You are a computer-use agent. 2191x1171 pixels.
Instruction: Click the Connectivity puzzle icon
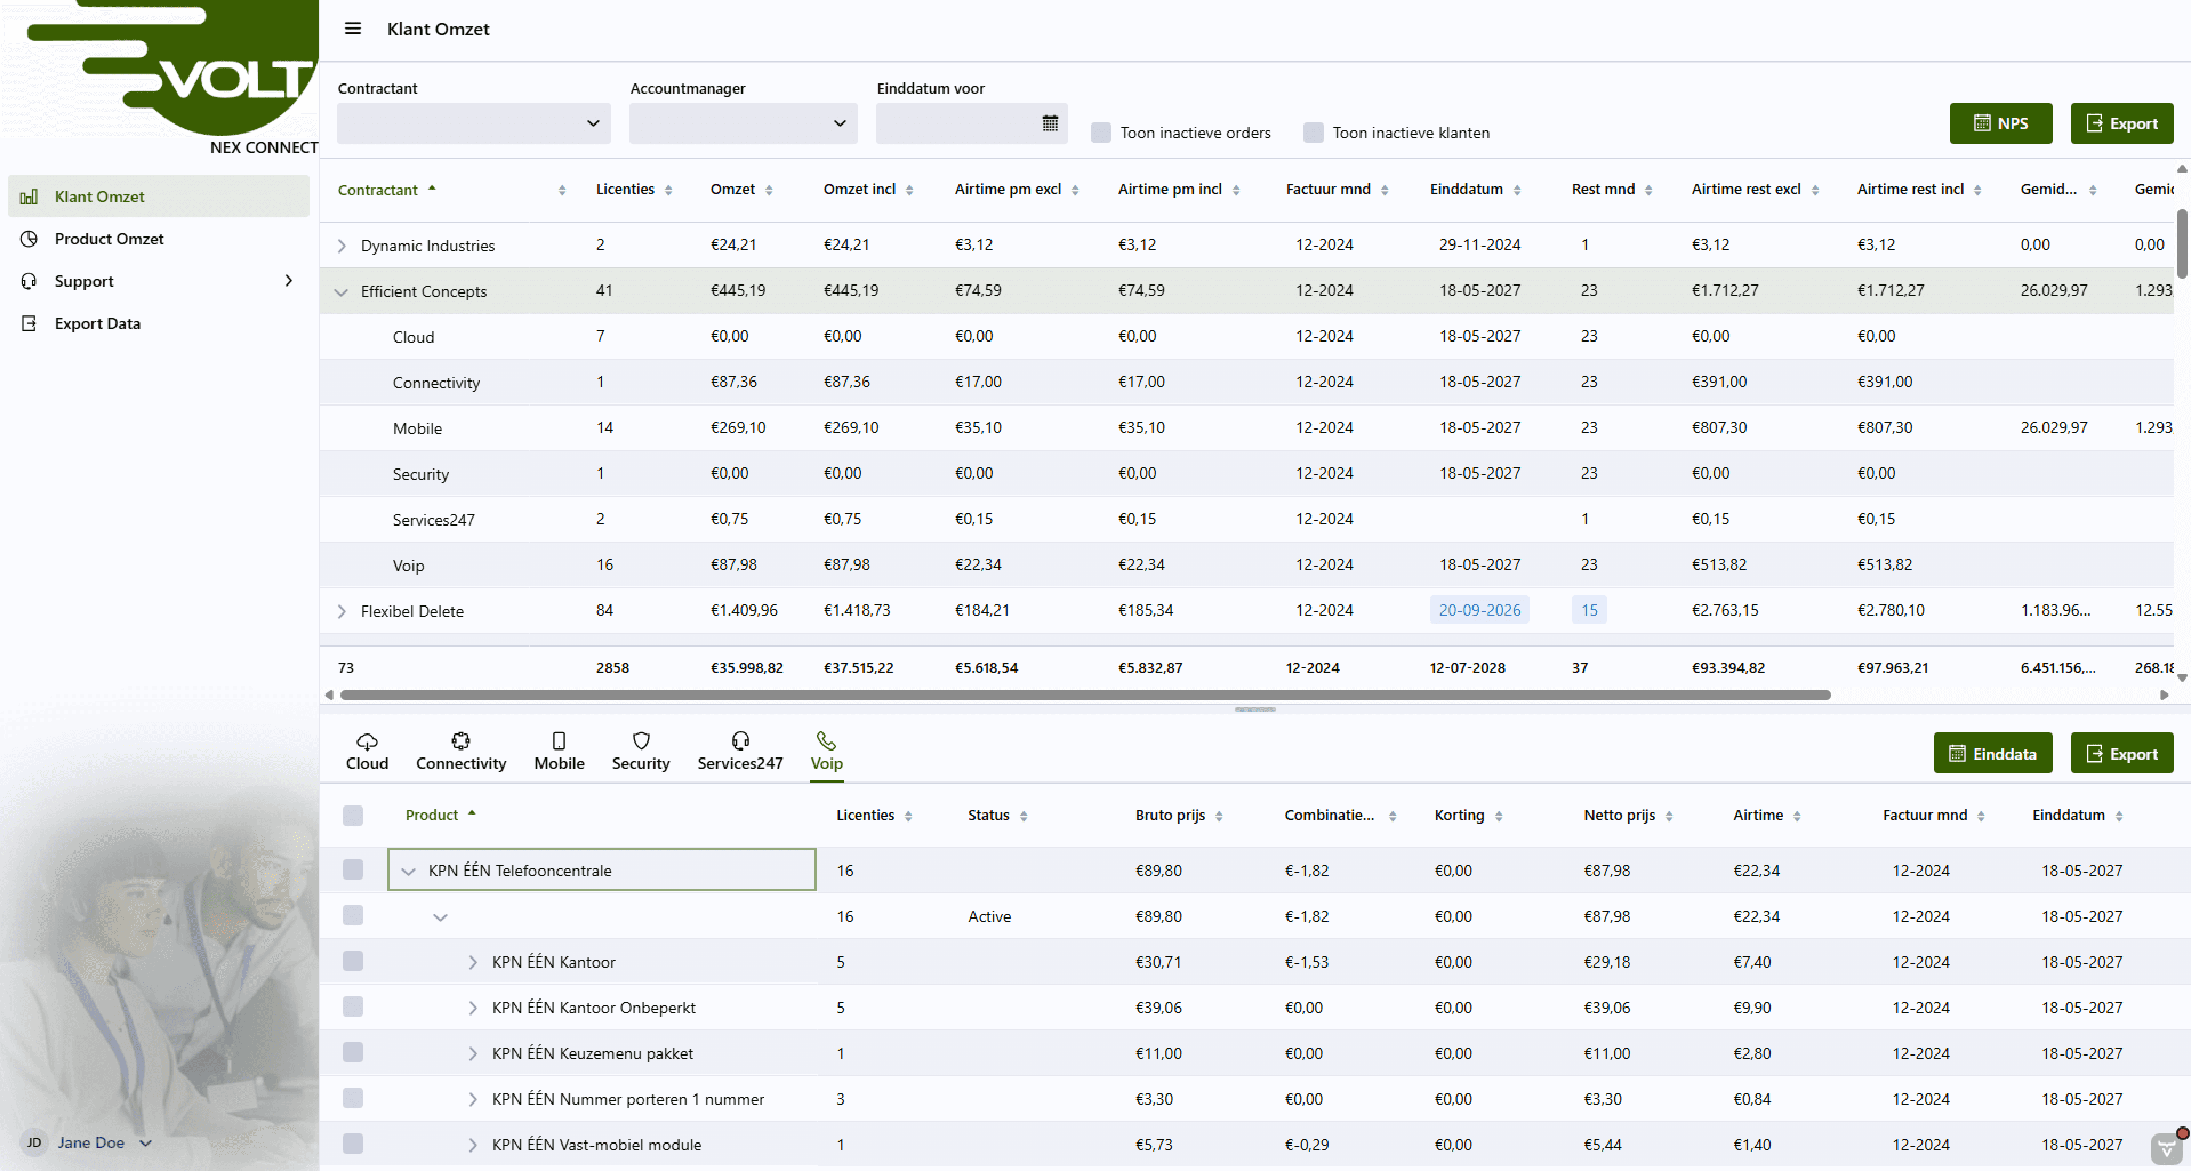click(x=460, y=741)
